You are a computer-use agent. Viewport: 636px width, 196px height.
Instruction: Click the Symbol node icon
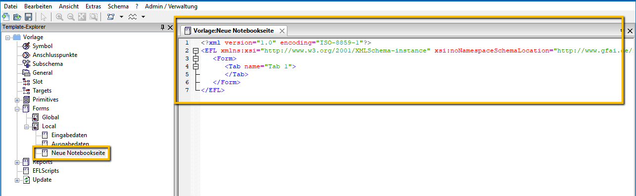click(x=27, y=46)
